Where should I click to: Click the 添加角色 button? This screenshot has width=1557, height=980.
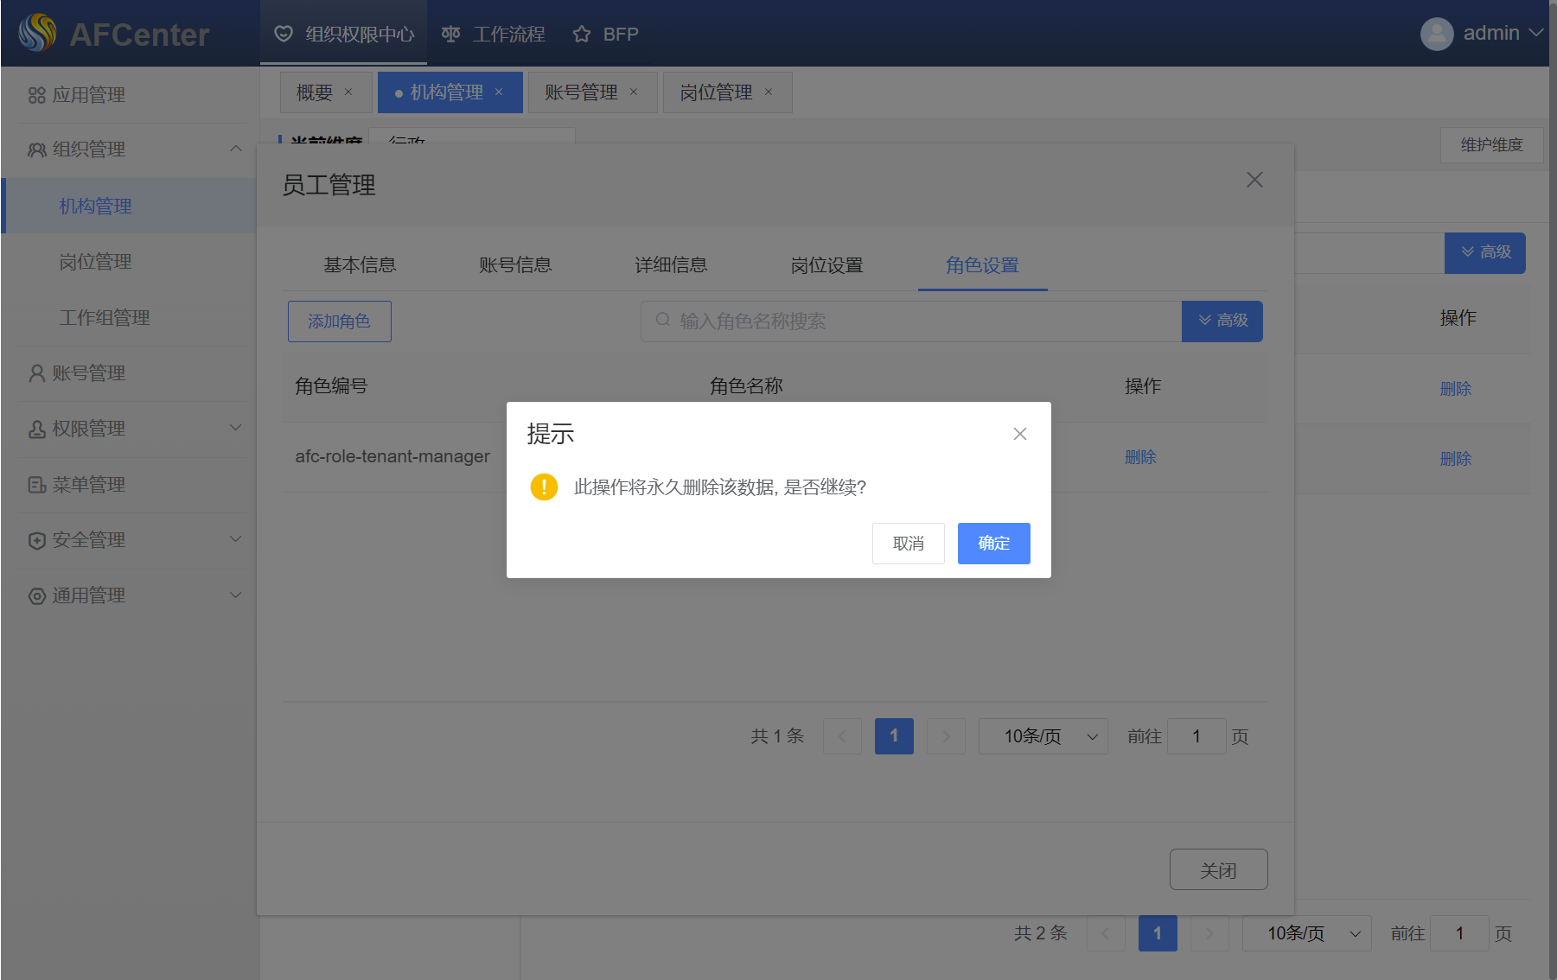click(339, 321)
